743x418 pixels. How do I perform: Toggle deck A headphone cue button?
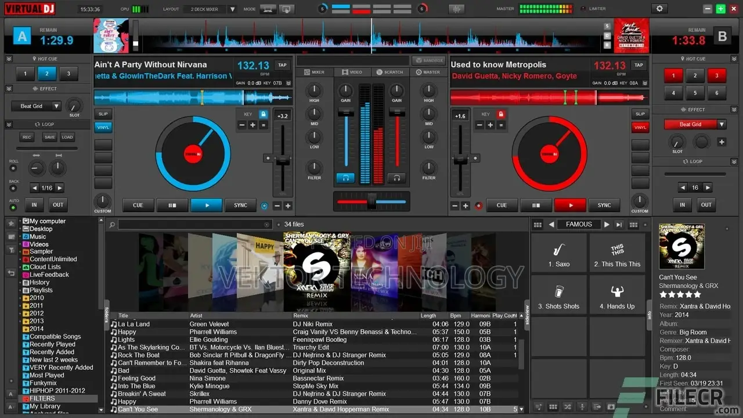pyautogui.click(x=345, y=178)
